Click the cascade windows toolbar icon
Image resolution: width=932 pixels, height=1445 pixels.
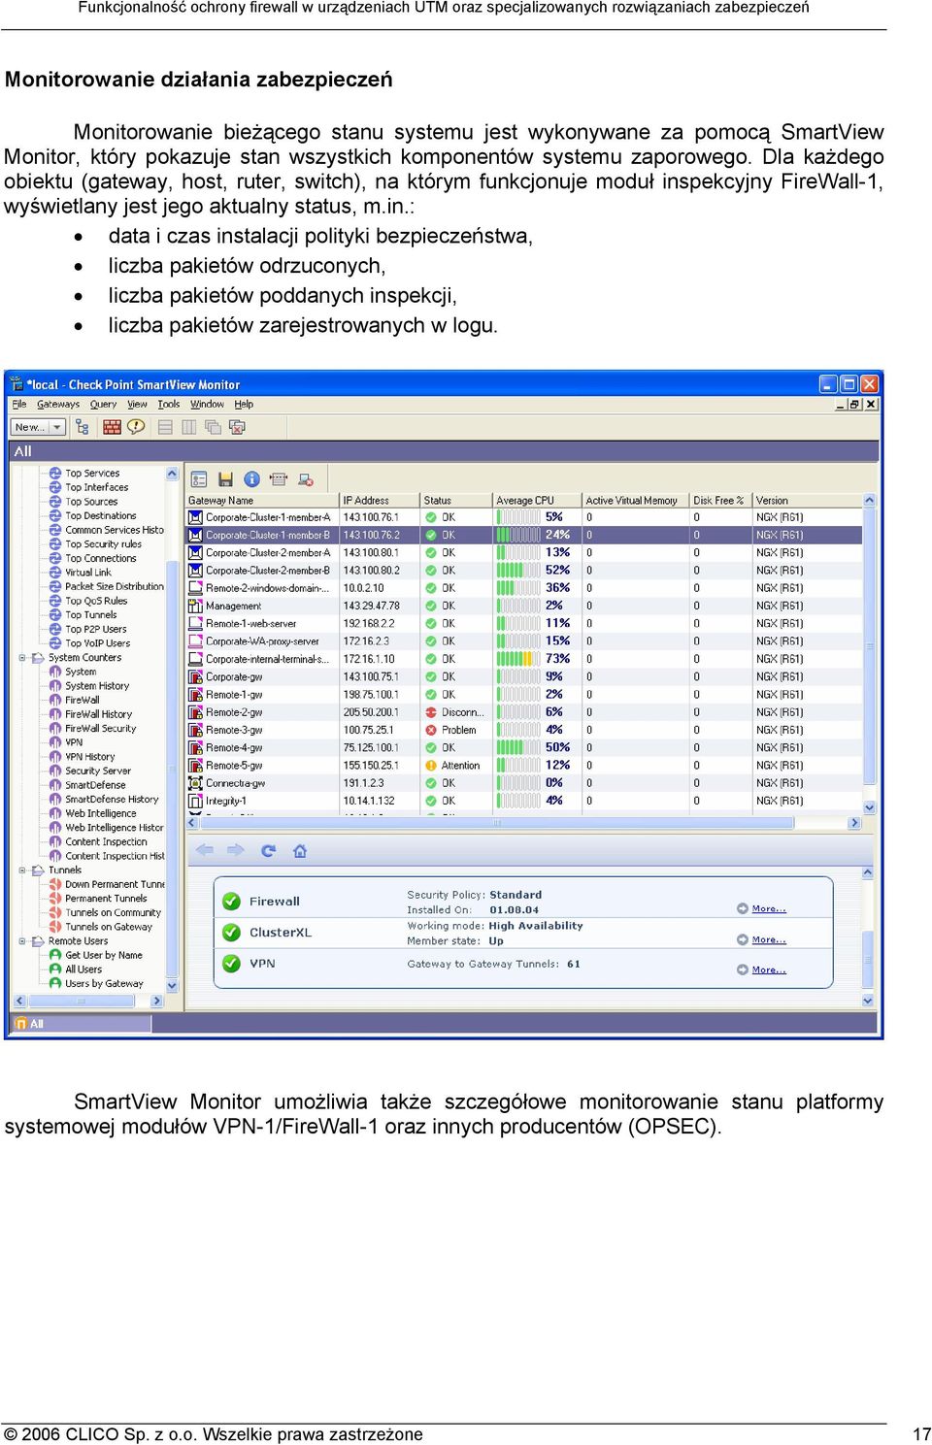(213, 427)
